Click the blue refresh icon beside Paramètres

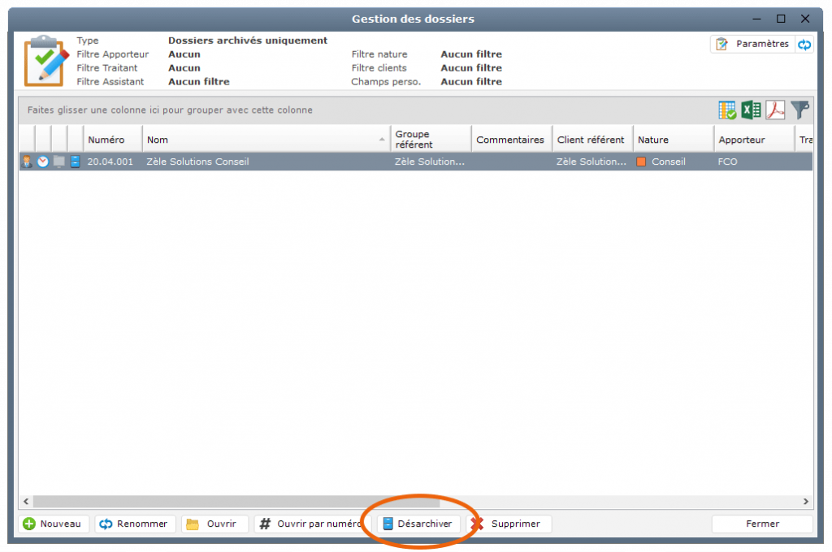(x=804, y=45)
